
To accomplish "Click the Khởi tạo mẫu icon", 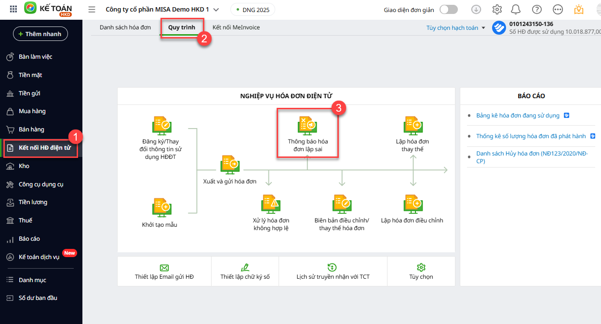I will [161, 207].
